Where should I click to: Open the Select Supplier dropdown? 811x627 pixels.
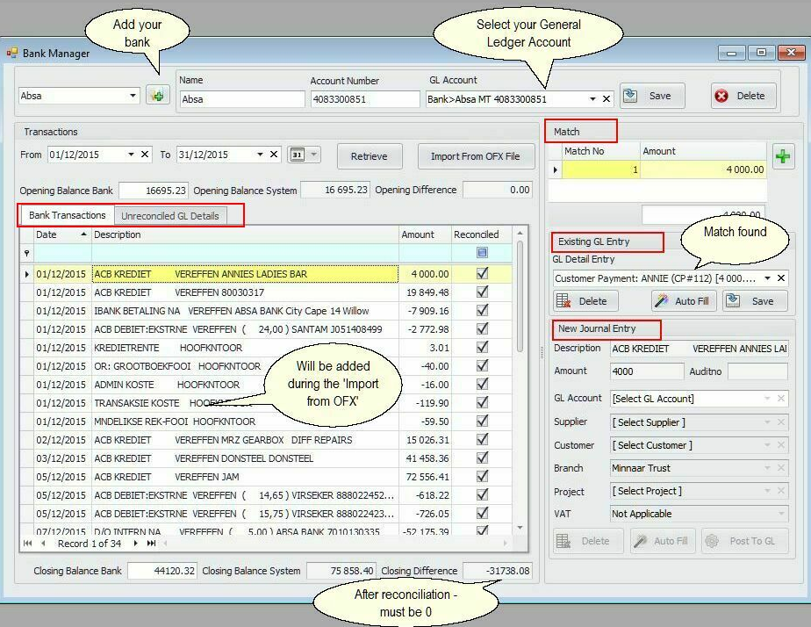[767, 422]
